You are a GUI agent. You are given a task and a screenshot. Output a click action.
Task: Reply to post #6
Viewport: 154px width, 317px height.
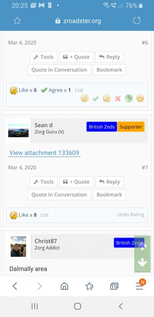[109, 57]
